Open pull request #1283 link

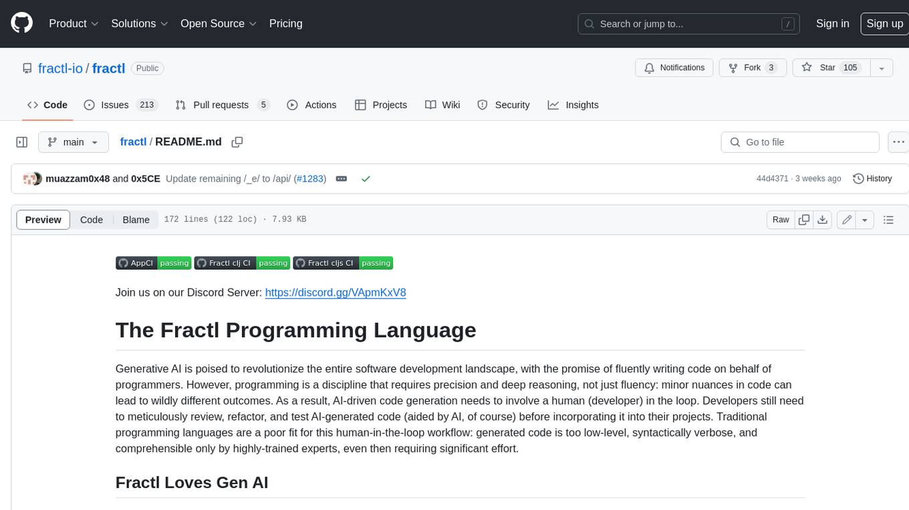click(x=309, y=179)
